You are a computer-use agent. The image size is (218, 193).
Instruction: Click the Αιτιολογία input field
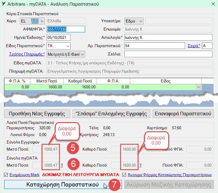click(168, 37)
